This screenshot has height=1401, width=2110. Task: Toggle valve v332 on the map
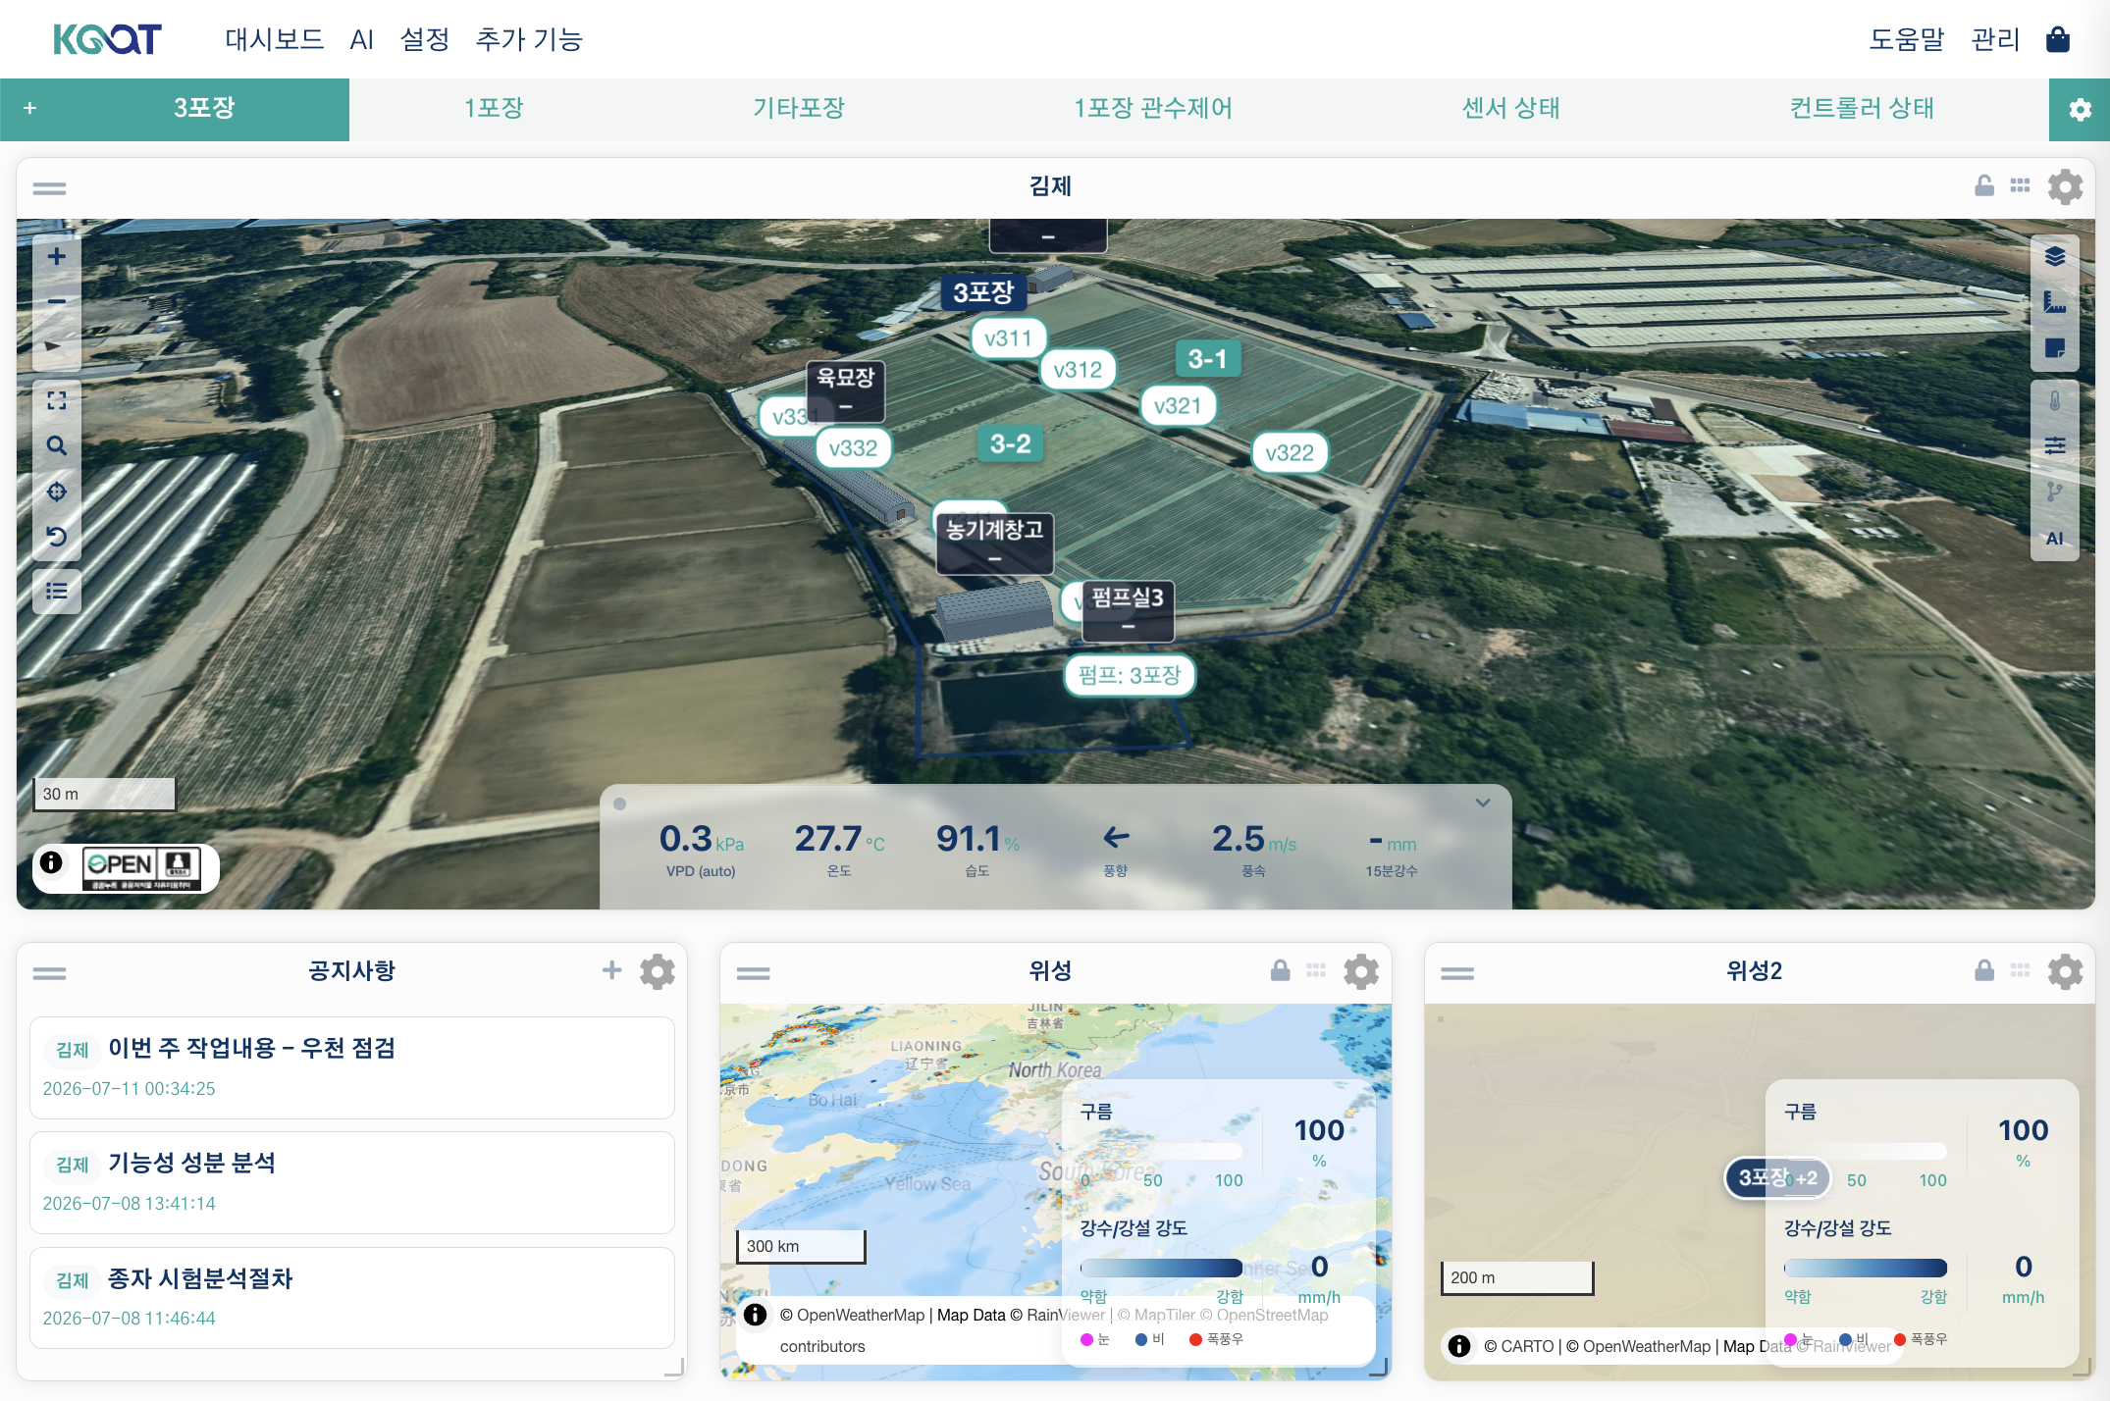tap(853, 448)
